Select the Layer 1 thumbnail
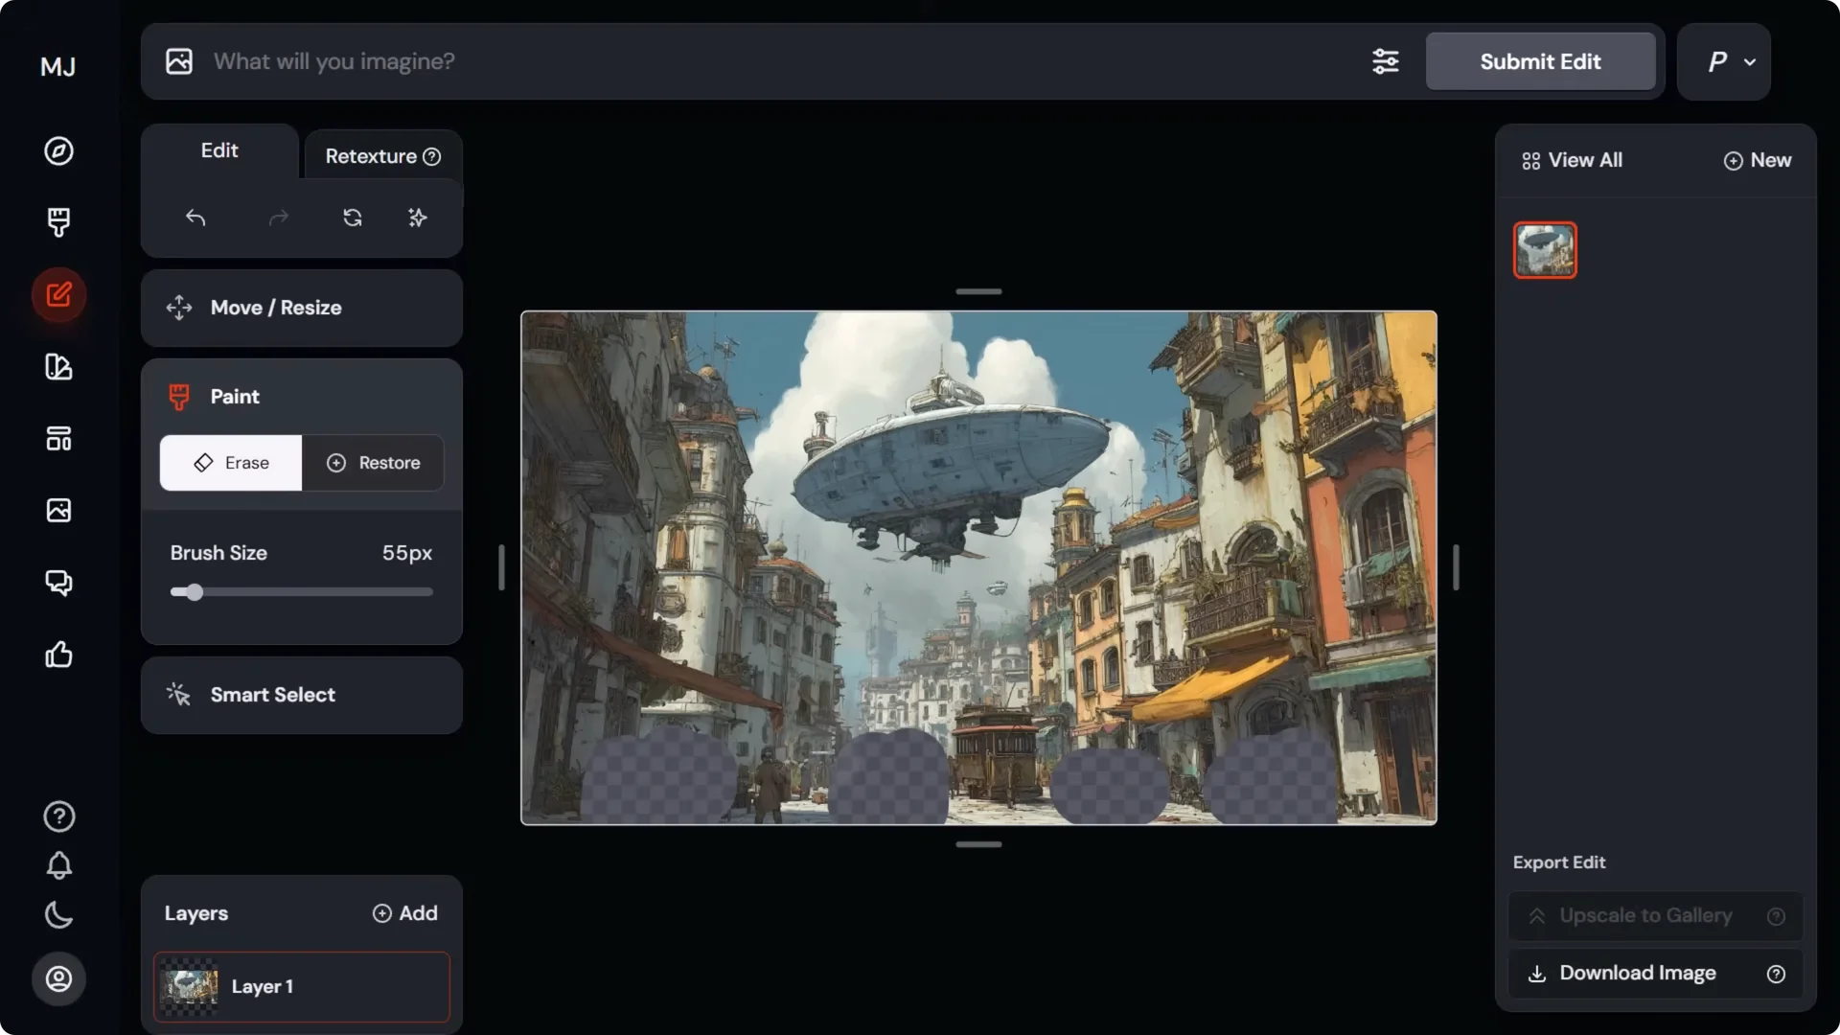The image size is (1840, 1035). coord(190,986)
